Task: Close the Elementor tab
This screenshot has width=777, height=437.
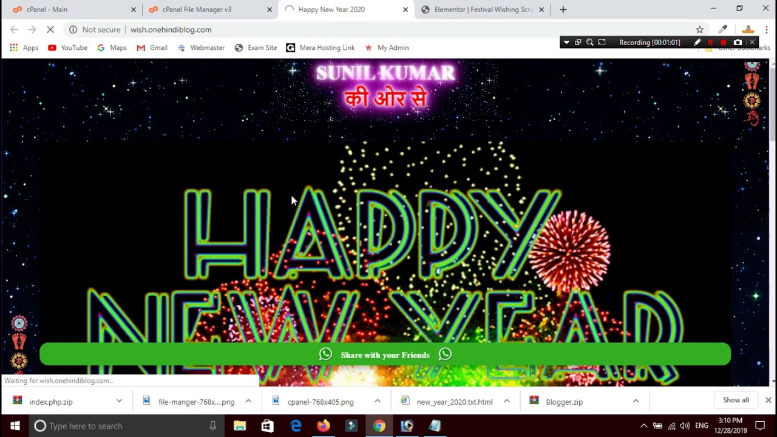Action: coord(541,10)
